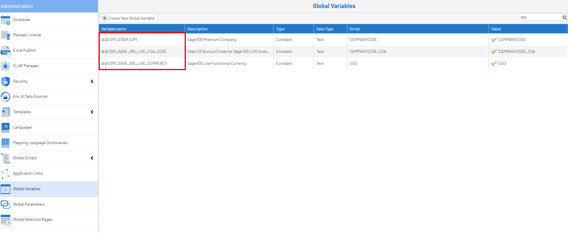Click the Application Links icon
Image resolution: width=568 pixels, height=233 pixels.
tap(5, 174)
